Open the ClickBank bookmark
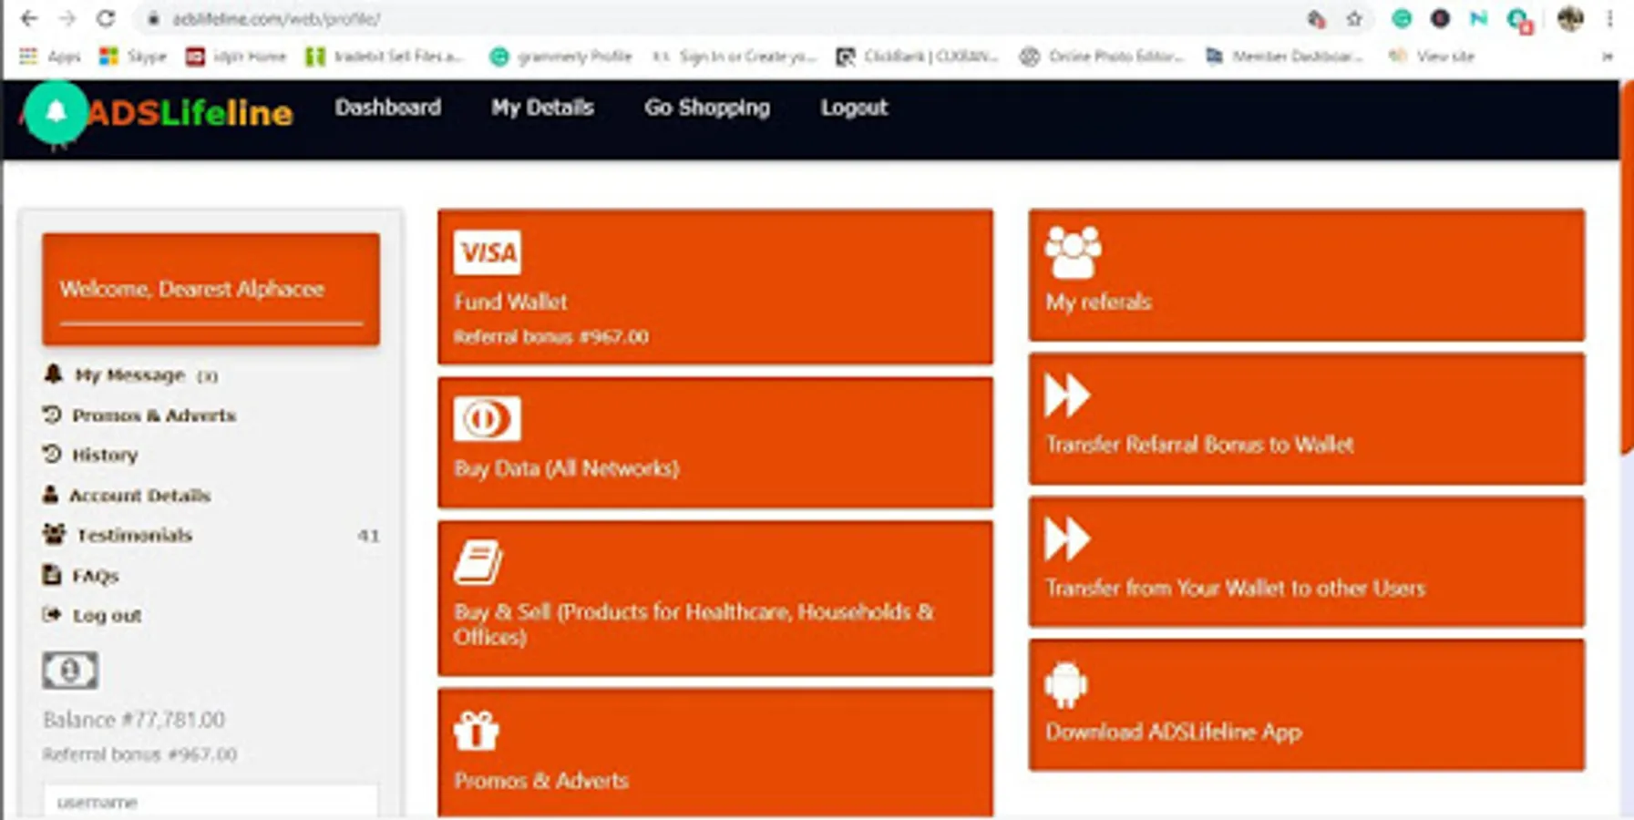The image size is (1634, 820). tap(917, 56)
